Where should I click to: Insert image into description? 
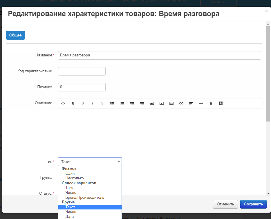tap(152, 103)
